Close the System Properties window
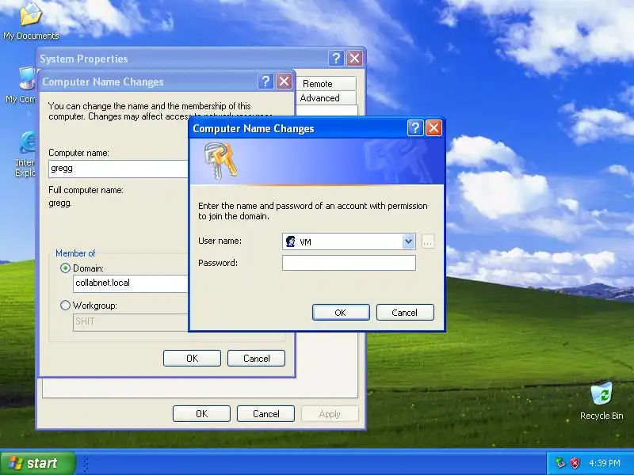 [x=354, y=59]
